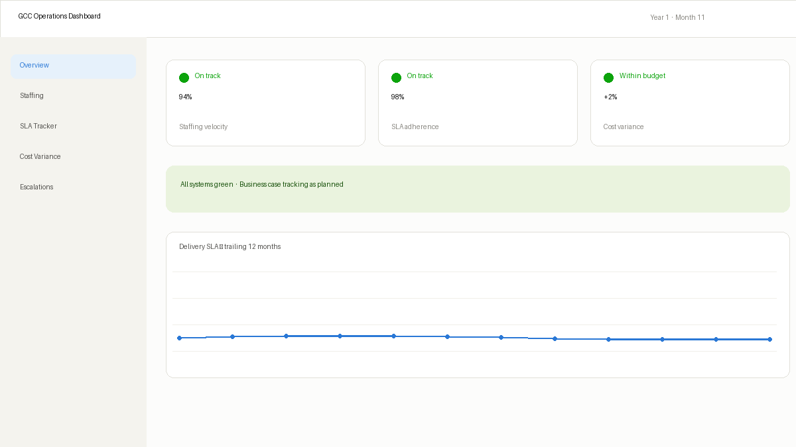Click 'On track' on the Staffing velocity card
Image resolution: width=796 pixels, height=447 pixels.
208,76
